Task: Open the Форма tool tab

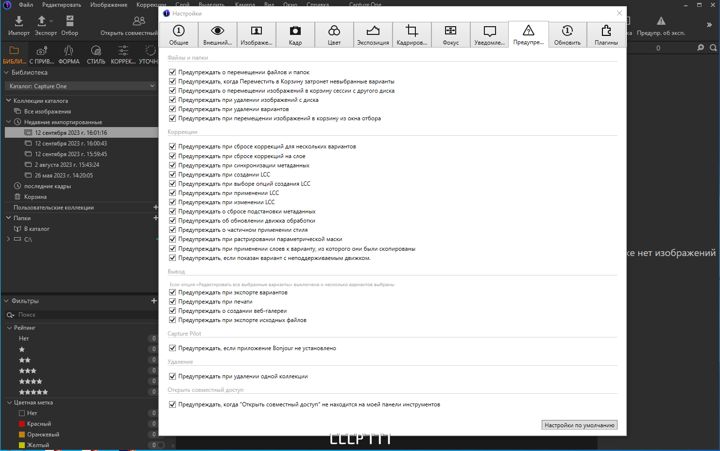Action: (x=69, y=54)
